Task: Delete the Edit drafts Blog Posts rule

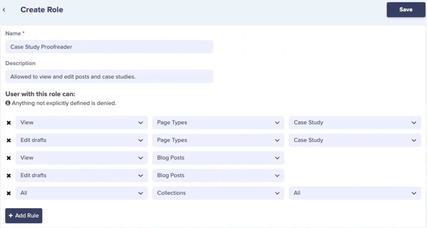Action: tap(9, 176)
